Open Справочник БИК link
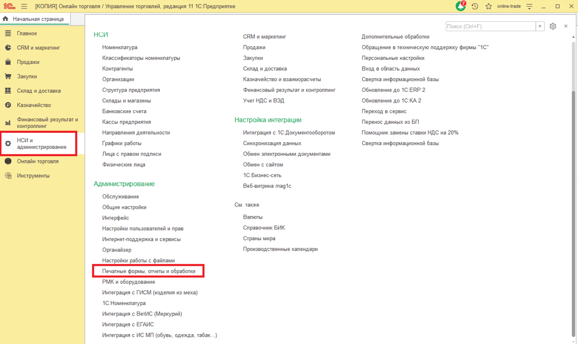The height and width of the screenshot is (344, 578). pyautogui.click(x=264, y=228)
